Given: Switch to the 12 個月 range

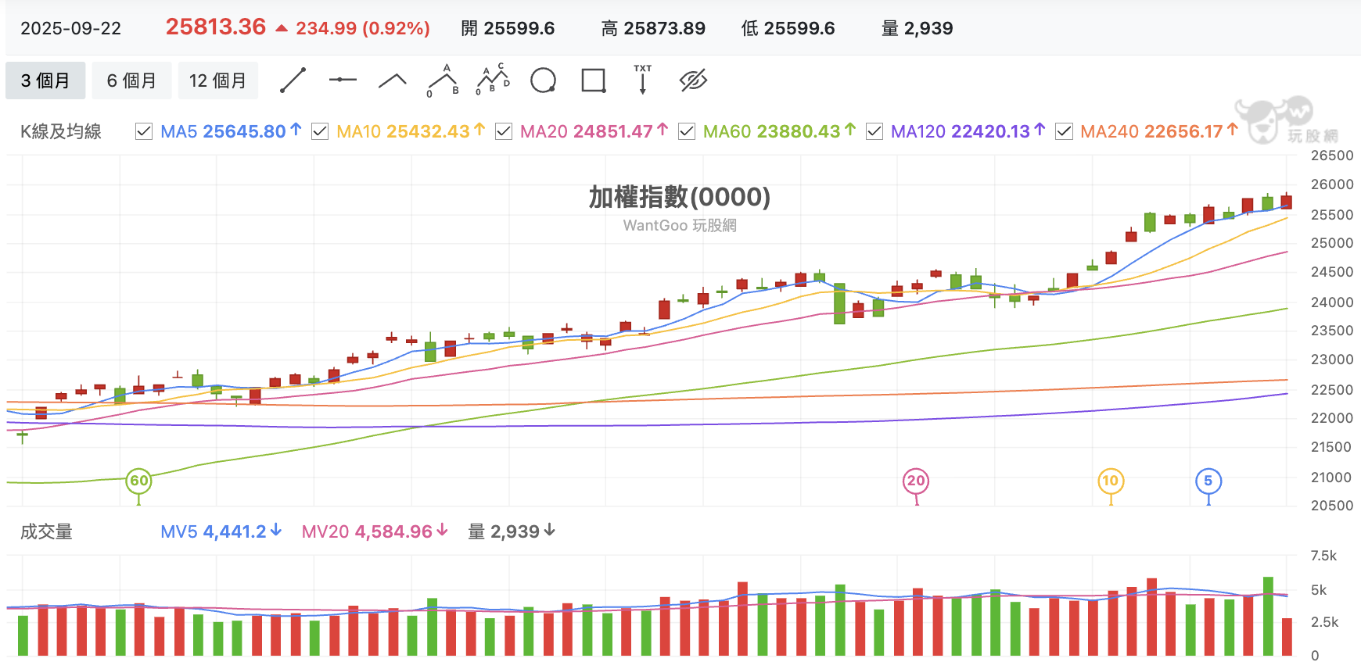Looking at the screenshot, I should (217, 80).
